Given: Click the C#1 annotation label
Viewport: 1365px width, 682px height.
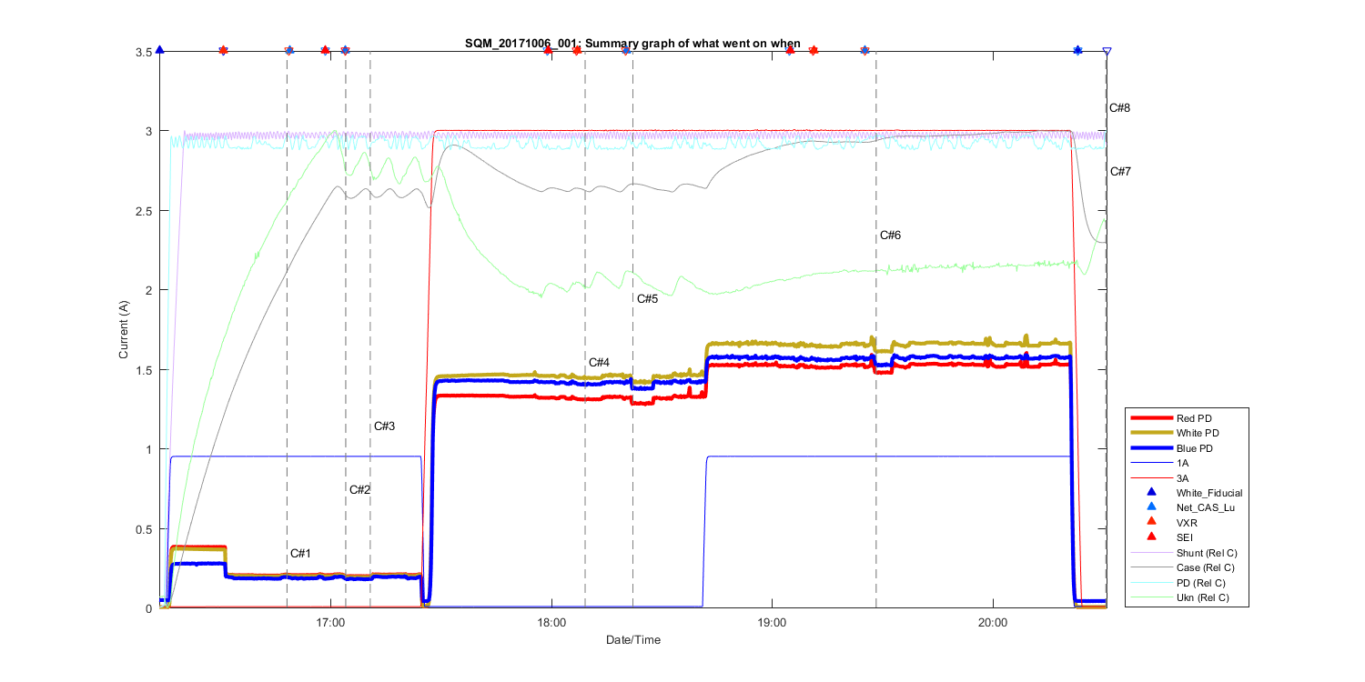Looking at the screenshot, I should pyautogui.click(x=300, y=554).
